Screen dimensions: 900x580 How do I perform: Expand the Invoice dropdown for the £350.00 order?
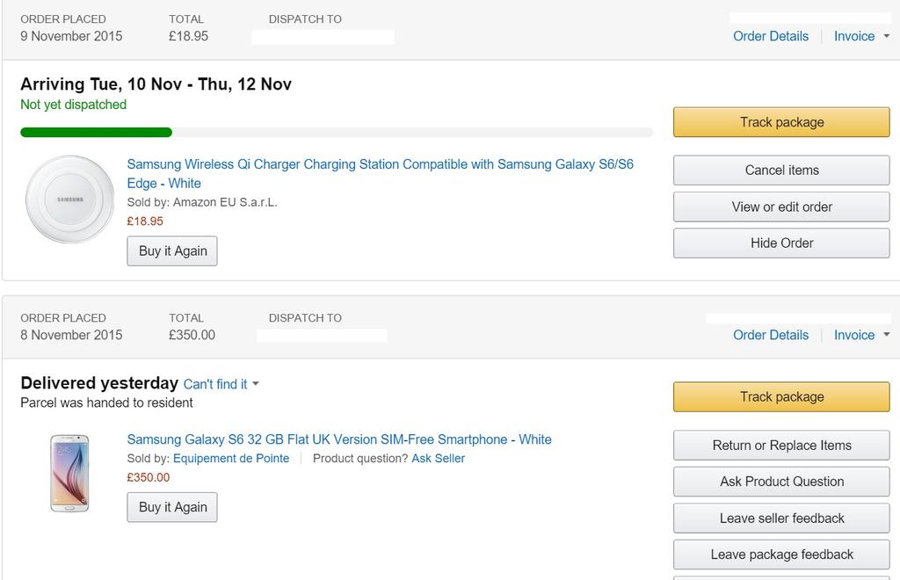tap(861, 335)
